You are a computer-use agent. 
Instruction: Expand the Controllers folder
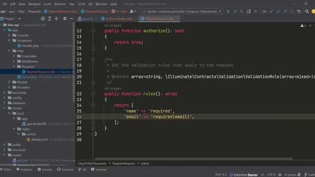pyautogui.click(x=14, y=56)
